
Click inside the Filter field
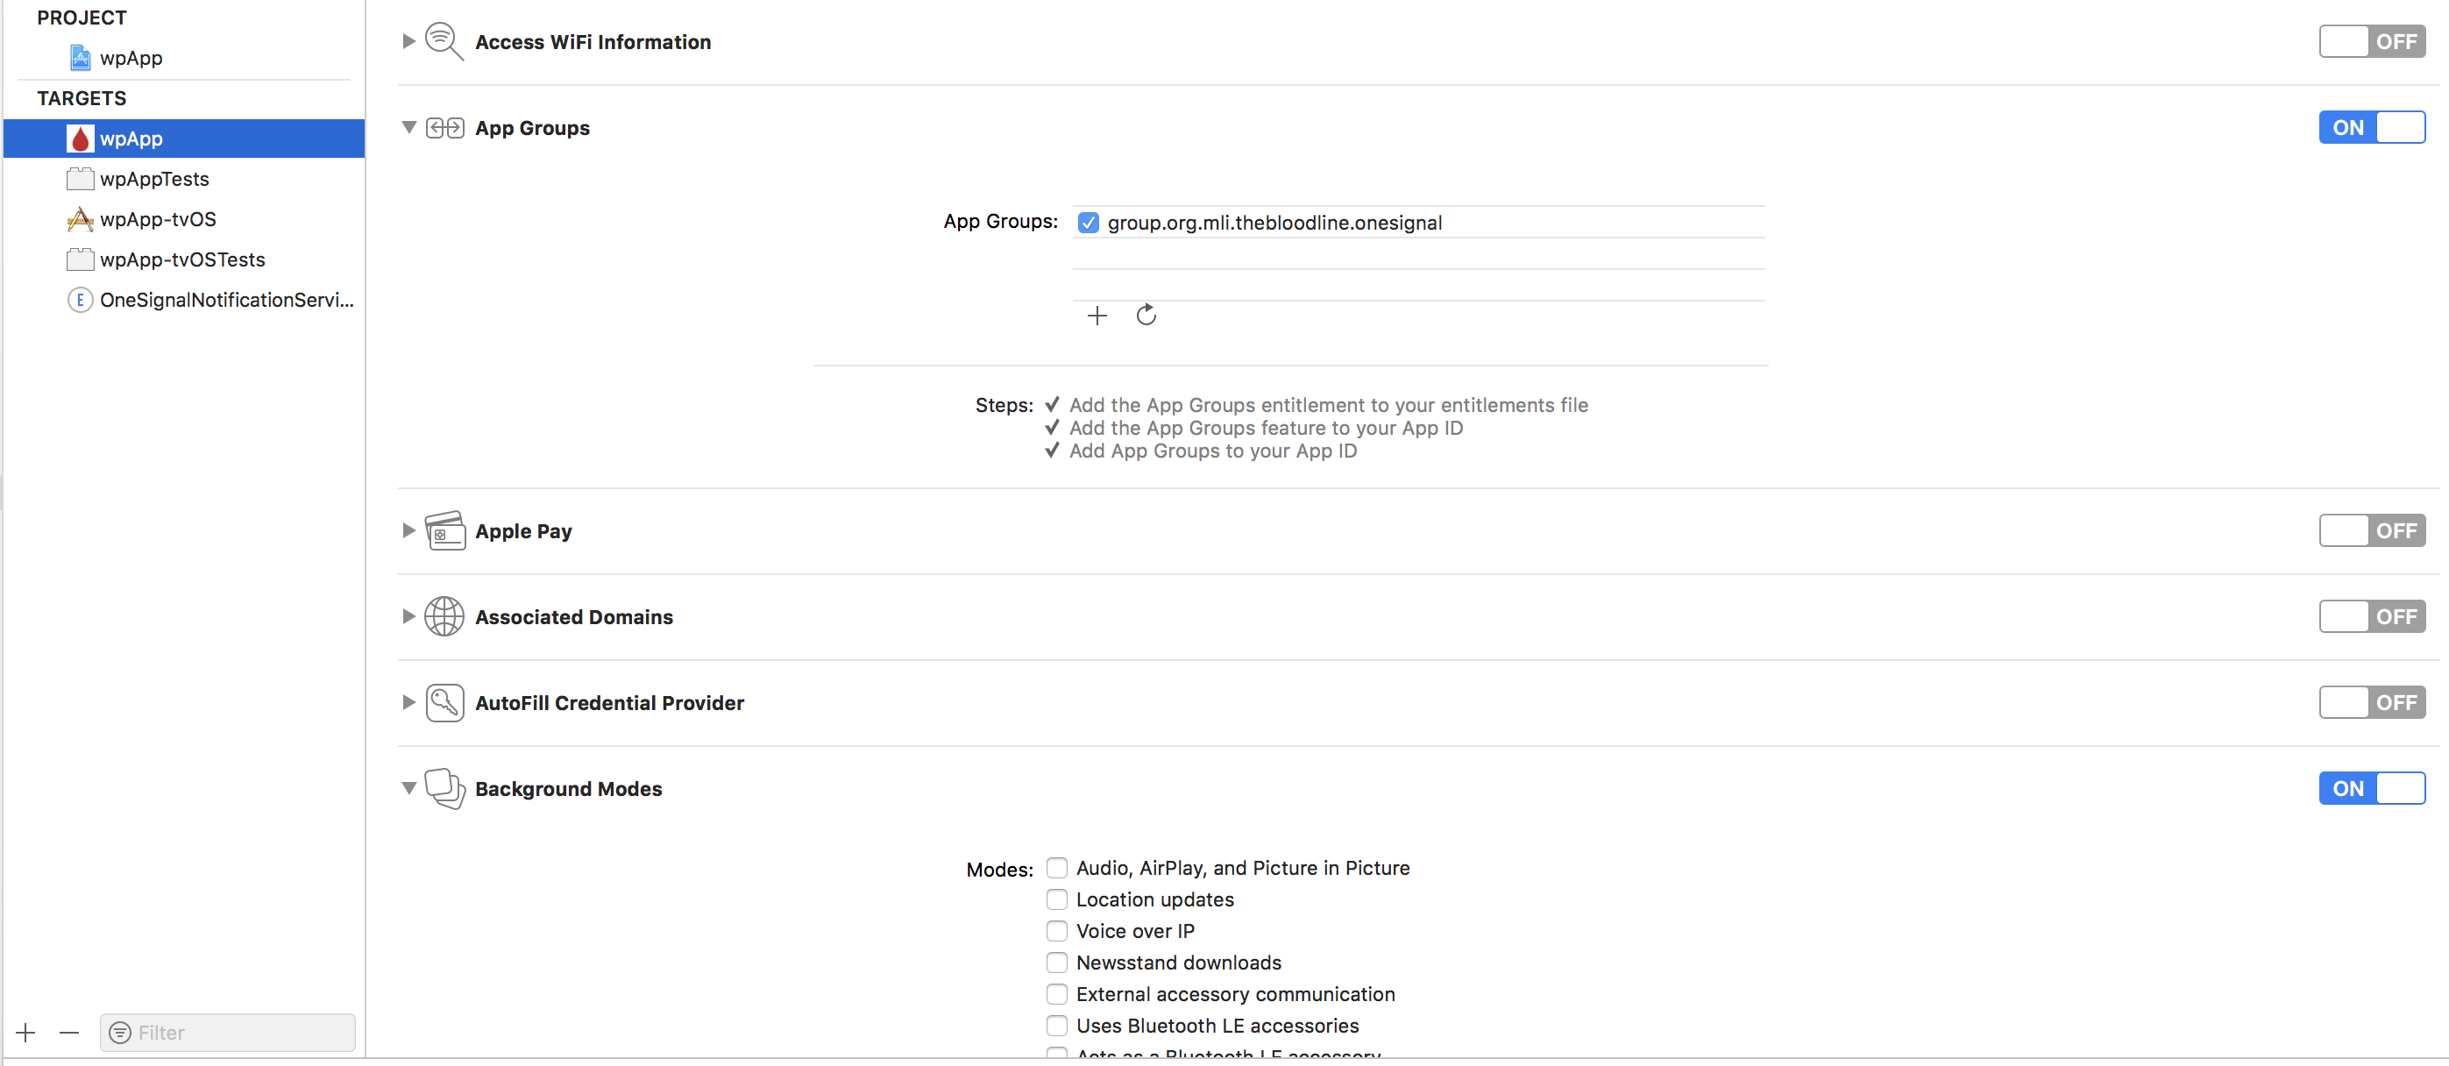(x=228, y=1033)
